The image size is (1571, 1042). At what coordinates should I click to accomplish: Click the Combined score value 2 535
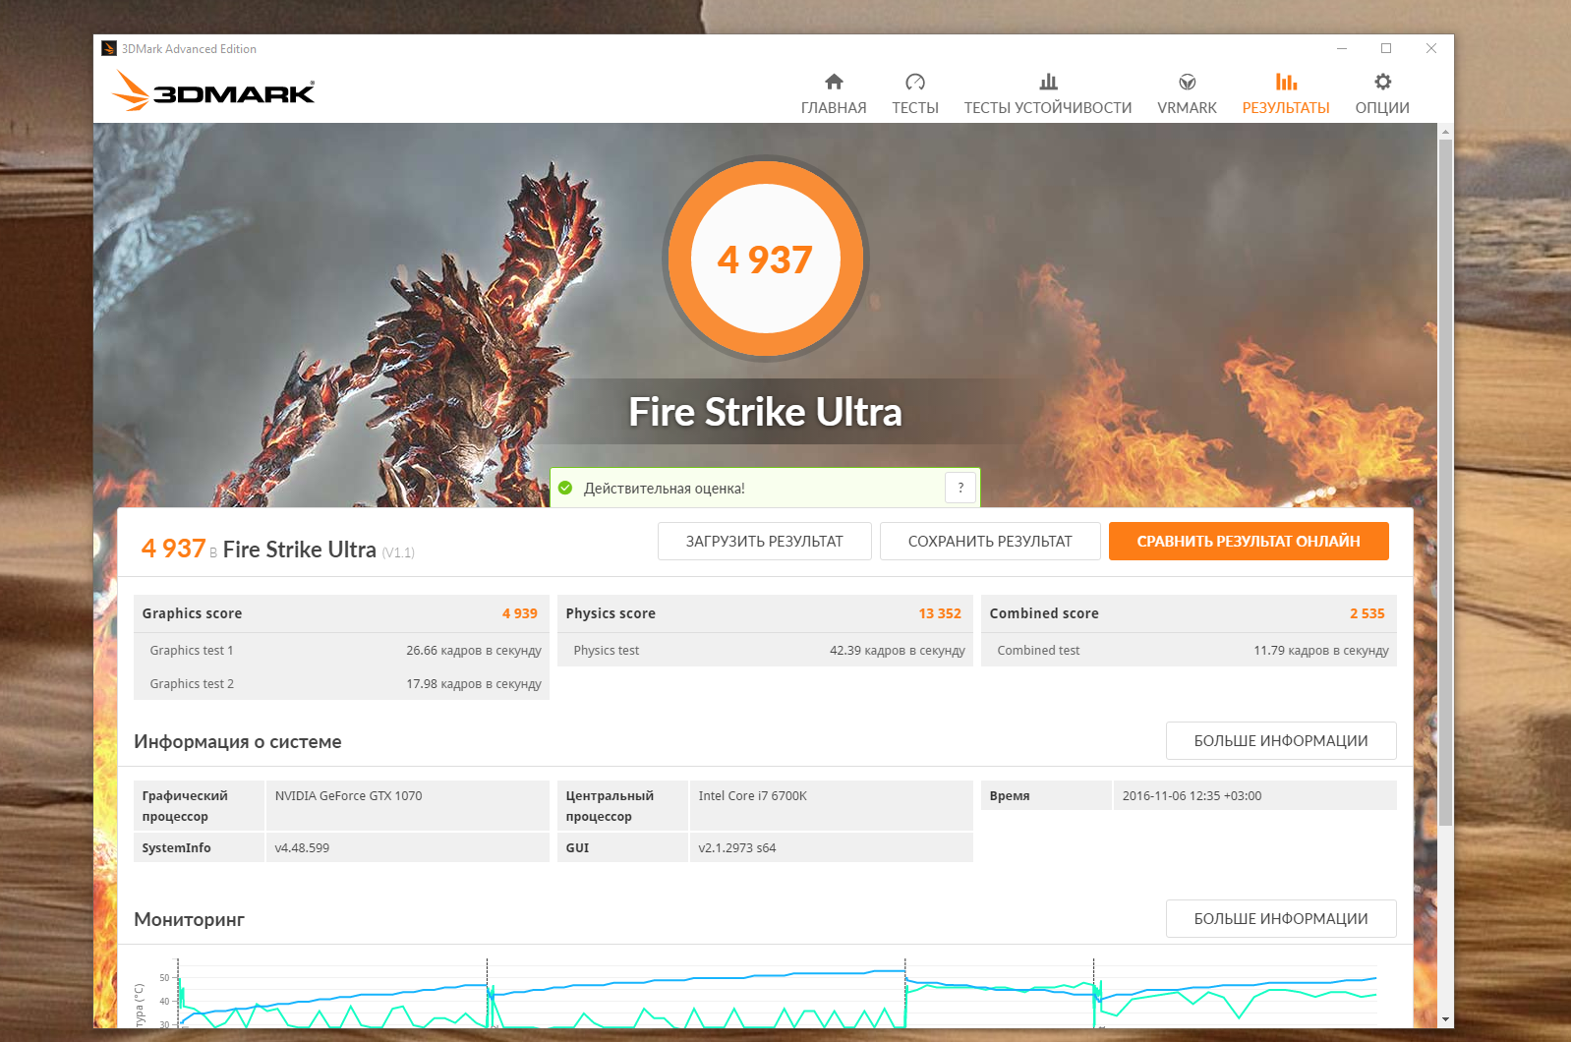(1367, 613)
